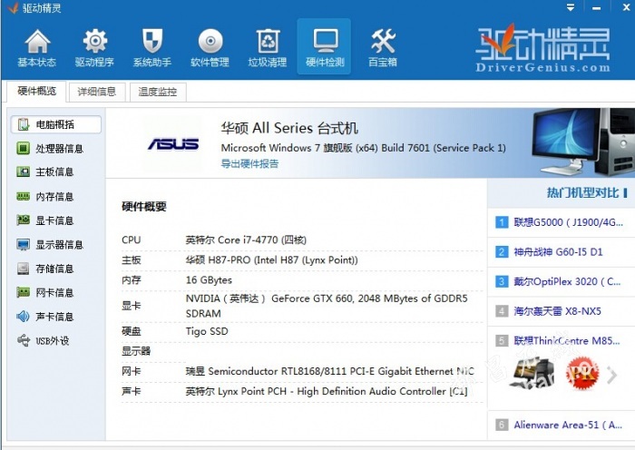This screenshot has width=635, height=450.
Task: Switch to the 温度监控 tab
Action: pyautogui.click(x=158, y=92)
